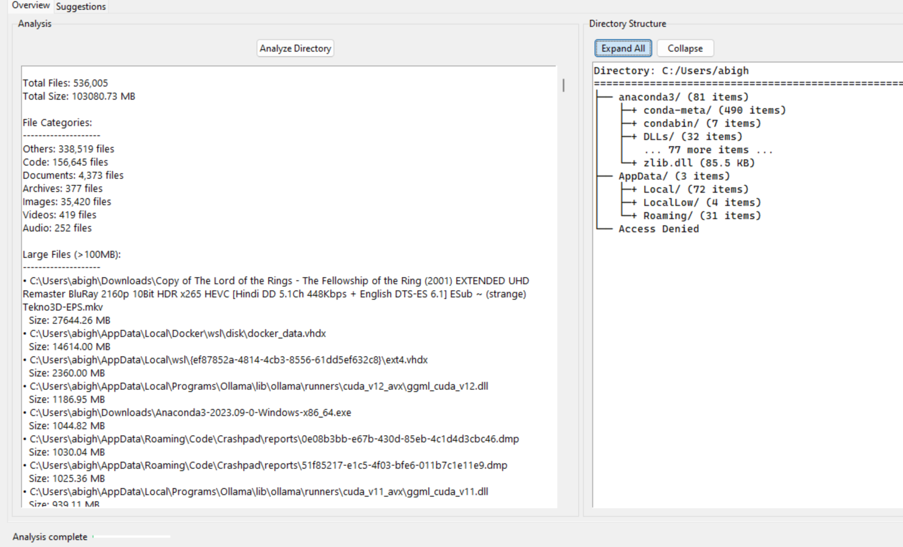The image size is (903, 547).
Task: Select the Access Denied tree entry
Action: pos(657,229)
